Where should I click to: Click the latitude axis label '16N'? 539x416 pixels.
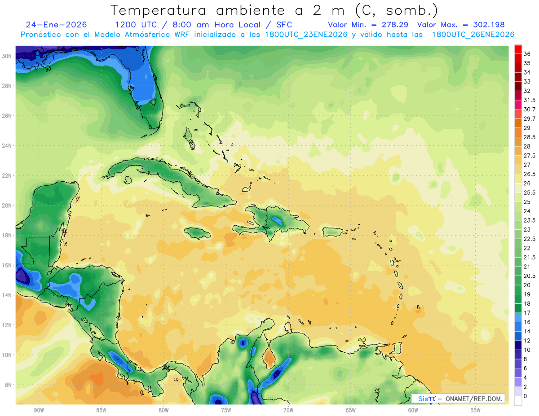[x=6, y=265]
